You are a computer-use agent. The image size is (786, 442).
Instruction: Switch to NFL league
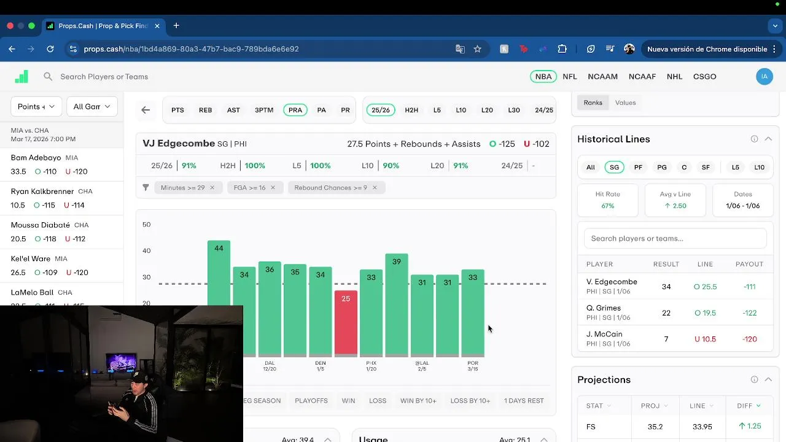tap(570, 77)
